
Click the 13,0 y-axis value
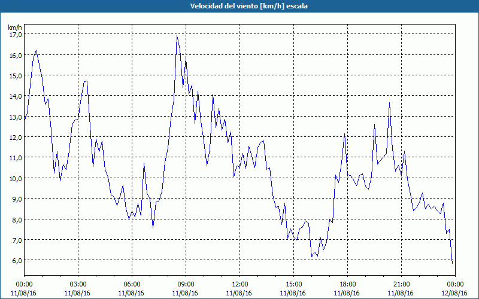point(16,117)
